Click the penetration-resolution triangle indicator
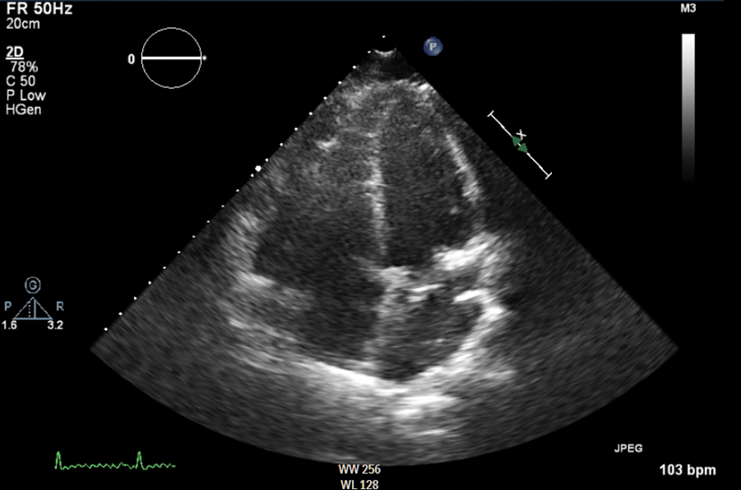 pos(32,308)
